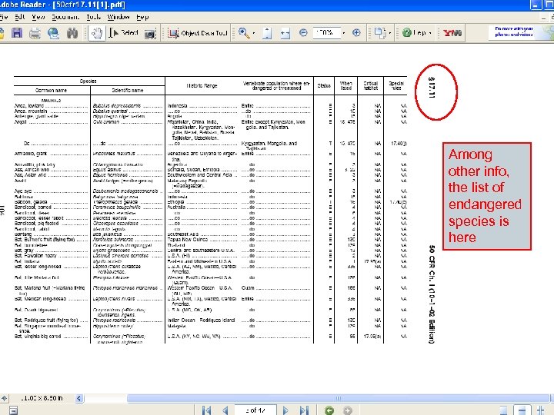Image resolution: width=554 pixels, height=415 pixels.
Task: Click the horizontal scrollbar thumb
Action: pos(338,398)
